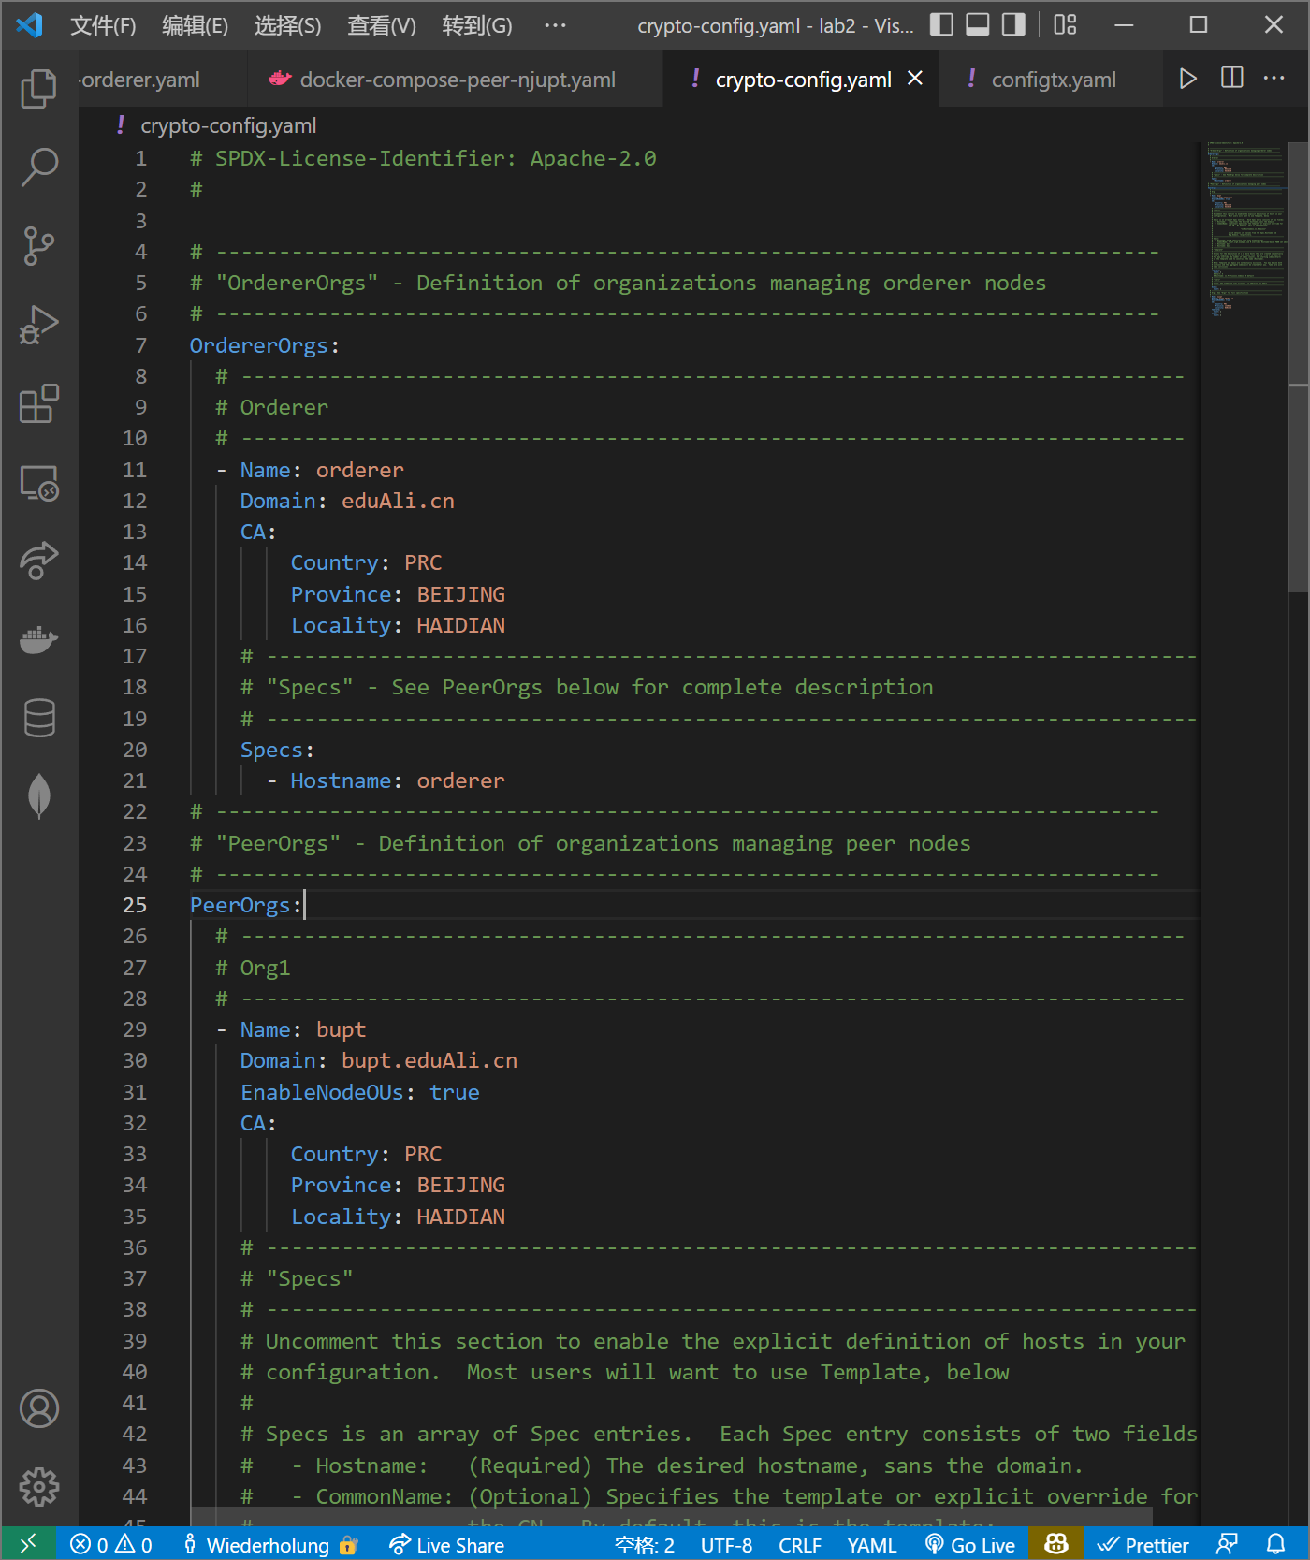This screenshot has width=1310, height=1560.
Task: Click line number 20 in gutter
Action: pos(135,750)
